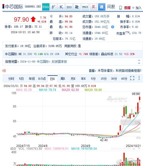Switch to the 年K yearly tab
This screenshot has height=166, width=143.
pos(83,79)
